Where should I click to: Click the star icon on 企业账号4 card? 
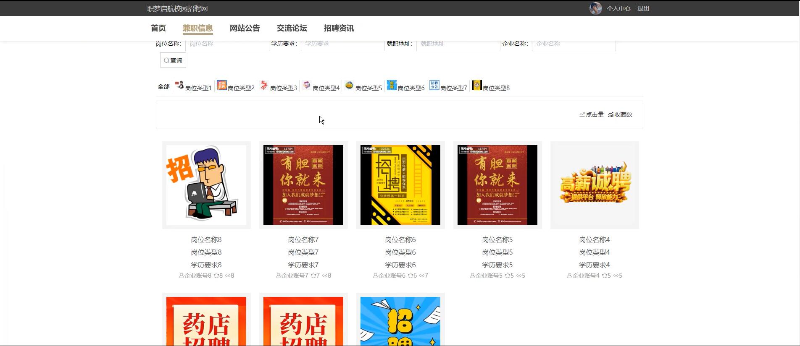[x=604, y=276]
